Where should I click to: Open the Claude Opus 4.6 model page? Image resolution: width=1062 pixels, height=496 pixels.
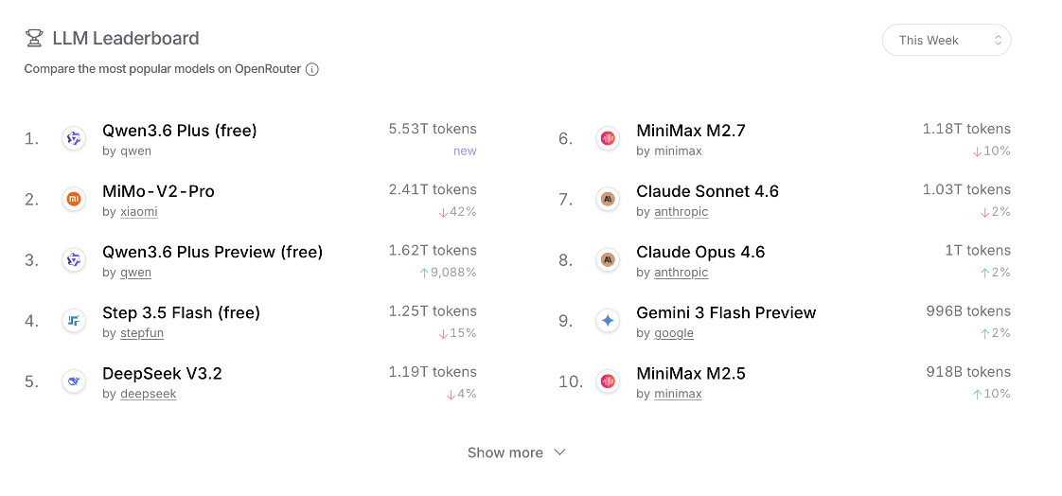click(700, 252)
